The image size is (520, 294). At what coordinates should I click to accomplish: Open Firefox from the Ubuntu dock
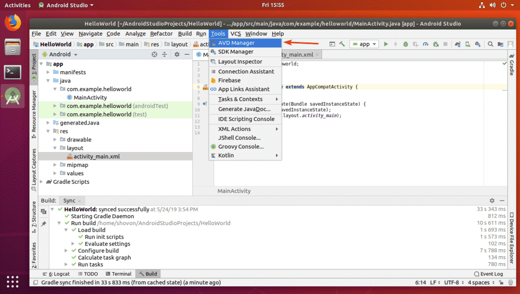click(x=13, y=22)
